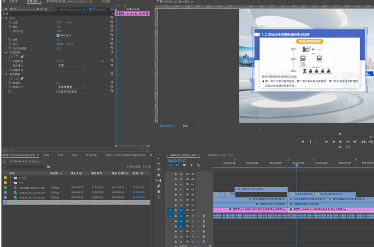Open the blur dimensions dropdown
The width and height of the screenshot is (374, 247).
pos(71,87)
